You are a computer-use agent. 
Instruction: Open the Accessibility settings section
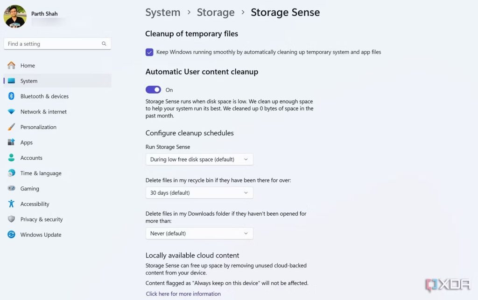35,204
